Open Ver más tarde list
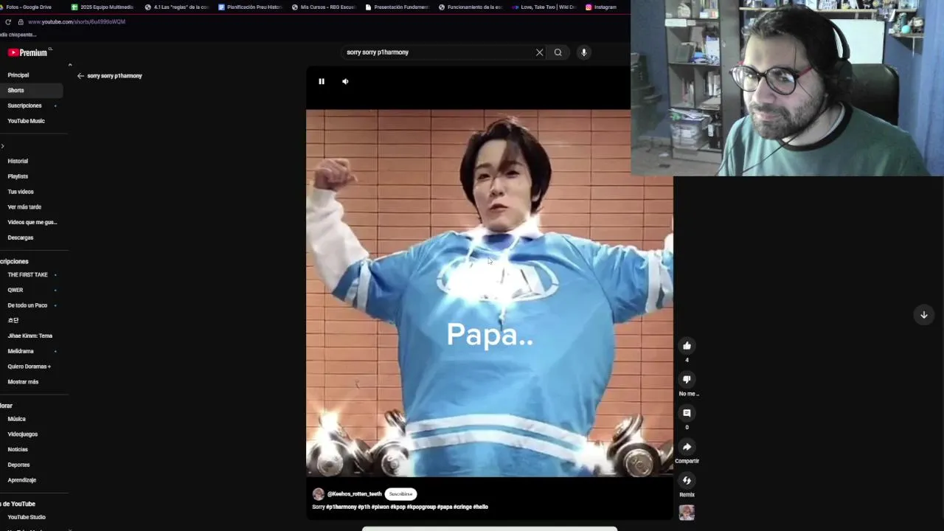The image size is (944, 531). (24, 207)
